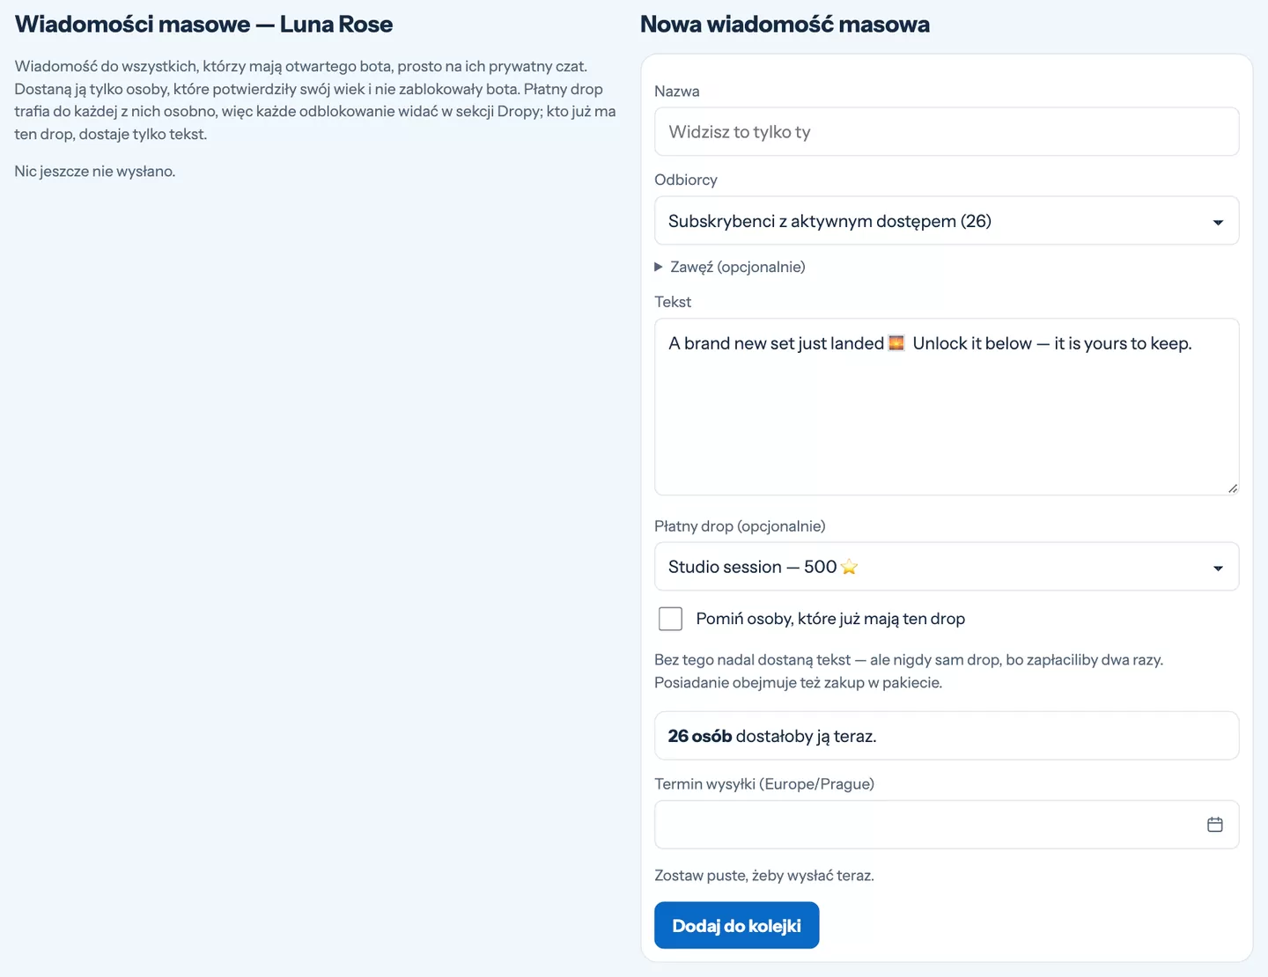Click the 'Zostaw puste, żeby wysłać teraz.' hint
This screenshot has height=977, width=1268.
point(764,875)
